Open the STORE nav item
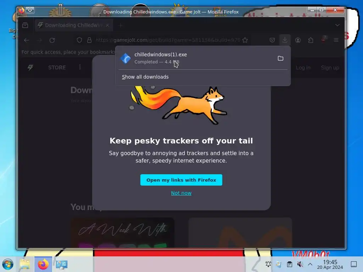This screenshot has width=363, height=272. click(x=57, y=68)
